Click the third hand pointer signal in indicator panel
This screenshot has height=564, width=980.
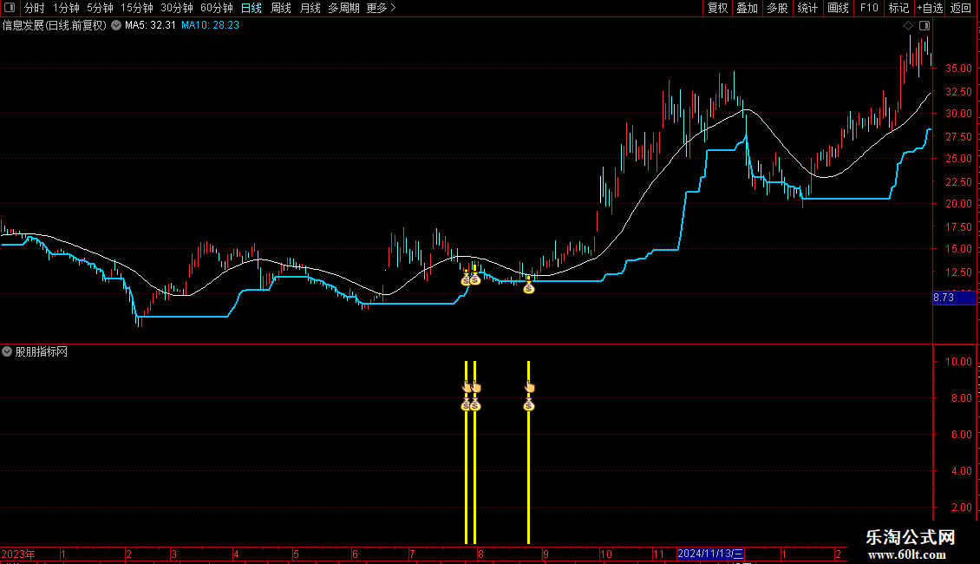click(x=529, y=387)
